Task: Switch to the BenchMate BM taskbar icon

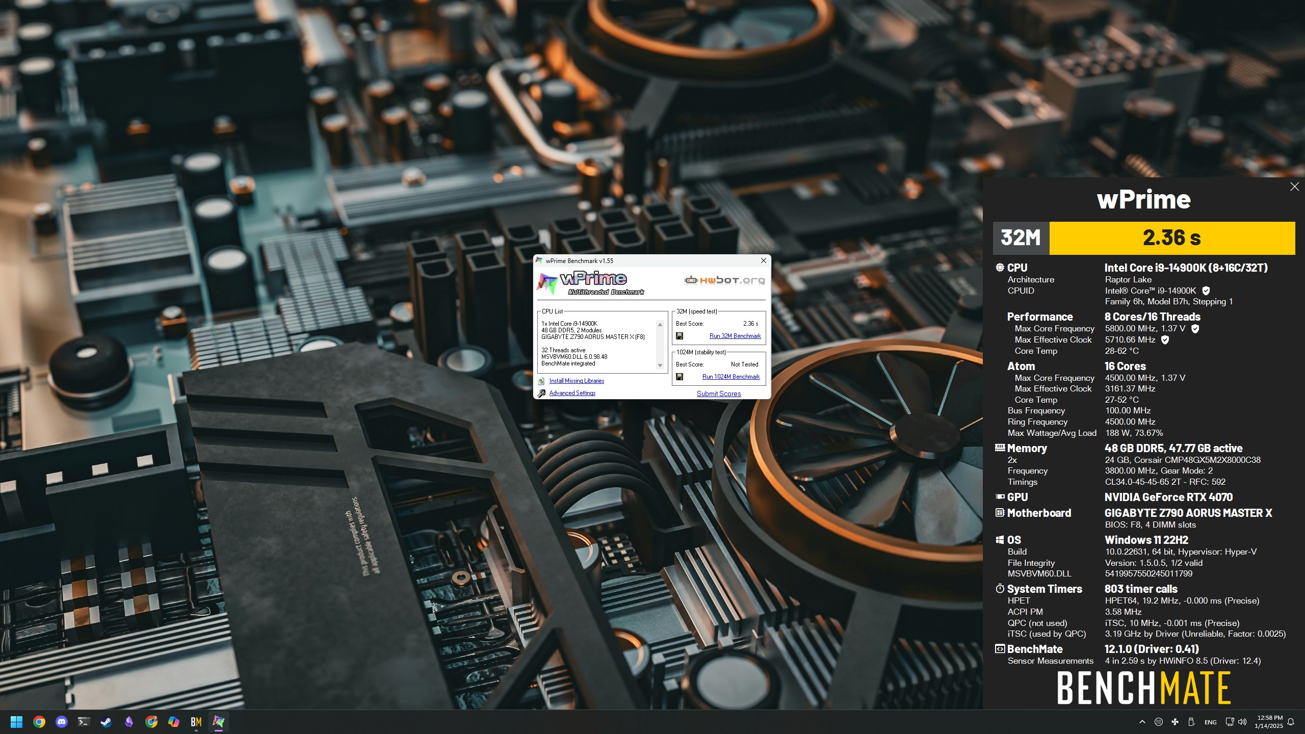Action: (x=196, y=722)
